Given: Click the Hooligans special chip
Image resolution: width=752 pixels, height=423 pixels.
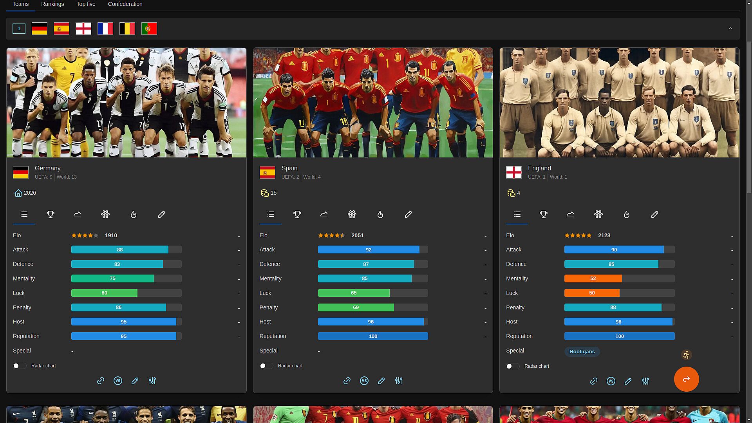Looking at the screenshot, I should 582,352.
